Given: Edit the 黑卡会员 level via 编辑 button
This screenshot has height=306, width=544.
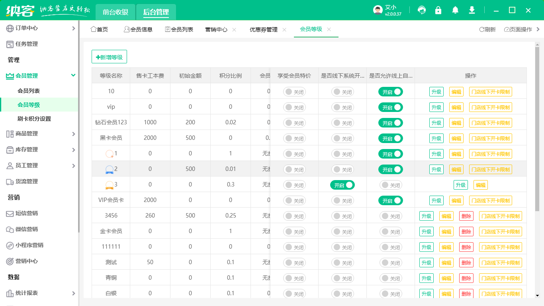Looking at the screenshot, I should click(456, 138).
